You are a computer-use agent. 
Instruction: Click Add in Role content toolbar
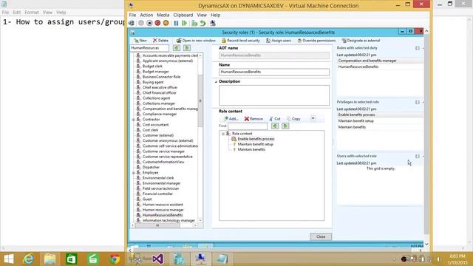point(231,119)
